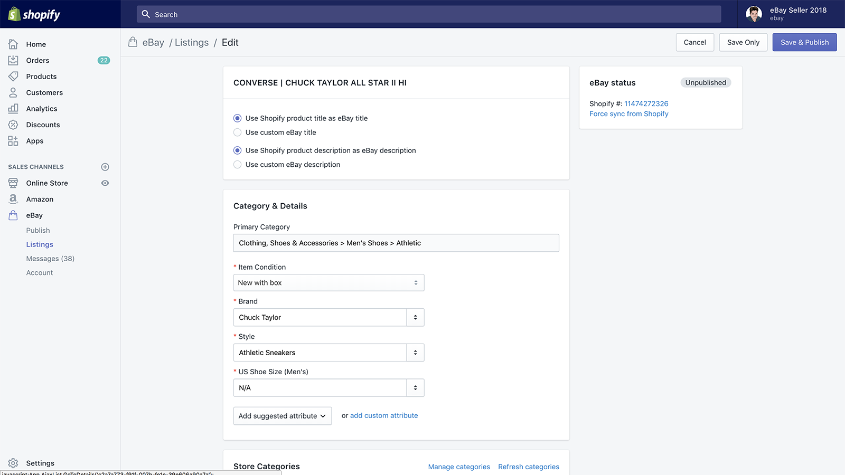Open Customers in sidebar
845x475 pixels.
coord(44,92)
